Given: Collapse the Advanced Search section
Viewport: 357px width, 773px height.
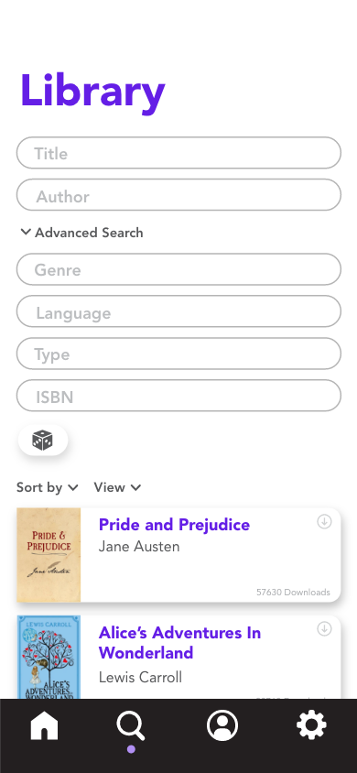Looking at the screenshot, I should click(81, 233).
